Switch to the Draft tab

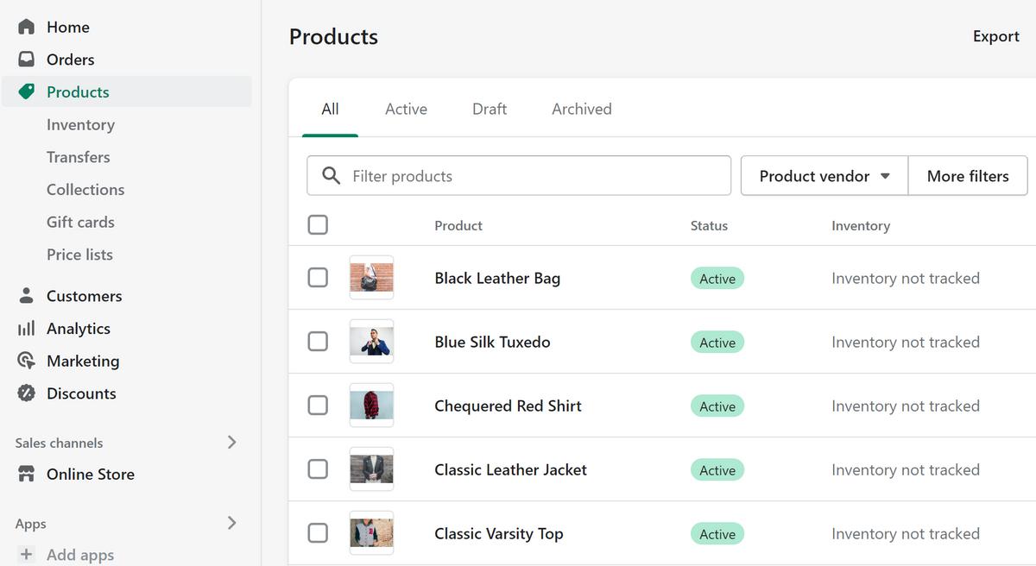[x=489, y=109]
